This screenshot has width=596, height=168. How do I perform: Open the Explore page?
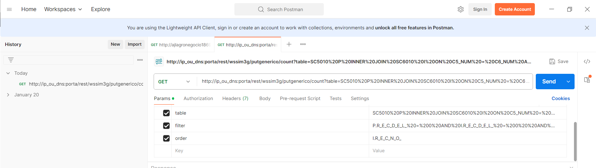[x=101, y=9]
